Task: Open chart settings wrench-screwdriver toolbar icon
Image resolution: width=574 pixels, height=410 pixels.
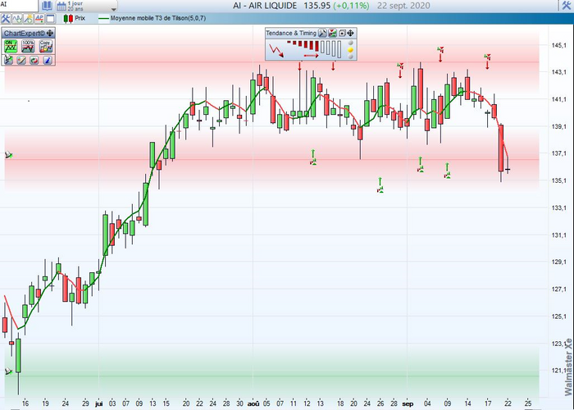Action: 6,18
